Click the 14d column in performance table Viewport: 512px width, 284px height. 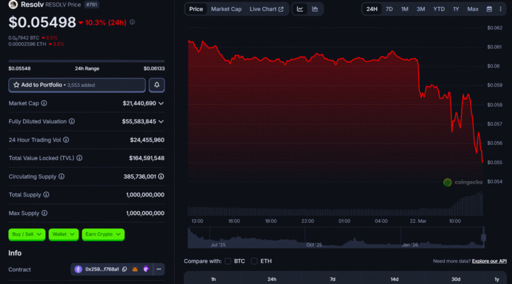394,279
